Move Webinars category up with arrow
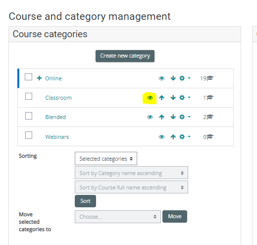The height and width of the screenshot is (245, 257). tap(173, 137)
